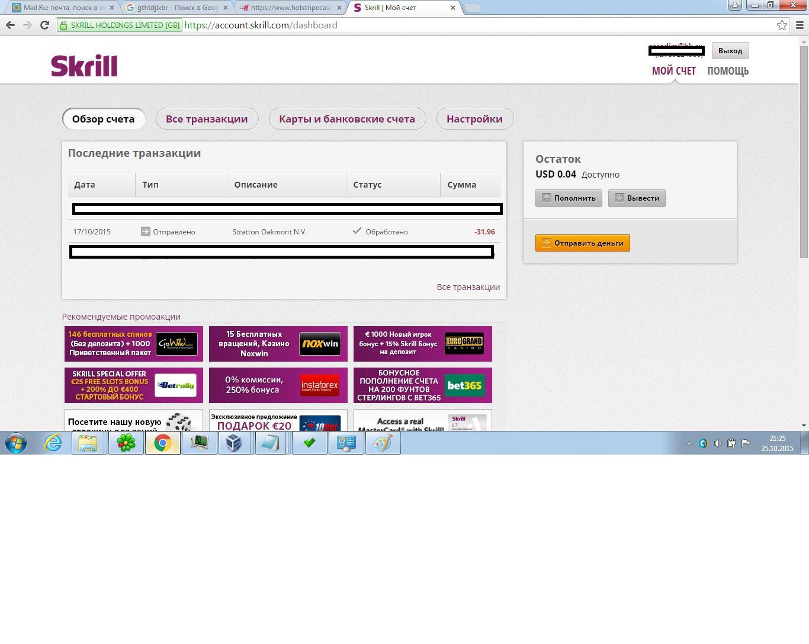The width and height of the screenshot is (809, 644).
Task: View the SKRILL HOLDINGS LIMITED certificate badge
Action: coord(119,25)
